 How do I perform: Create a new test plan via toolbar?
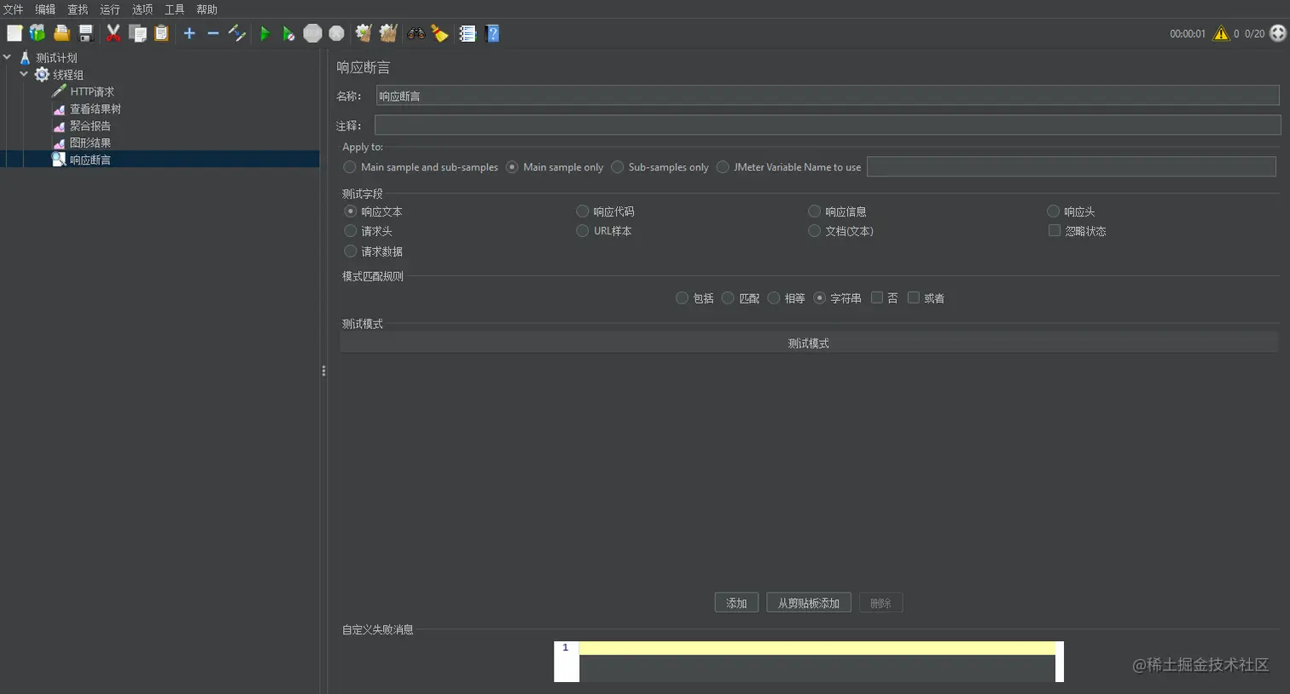coord(15,33)
